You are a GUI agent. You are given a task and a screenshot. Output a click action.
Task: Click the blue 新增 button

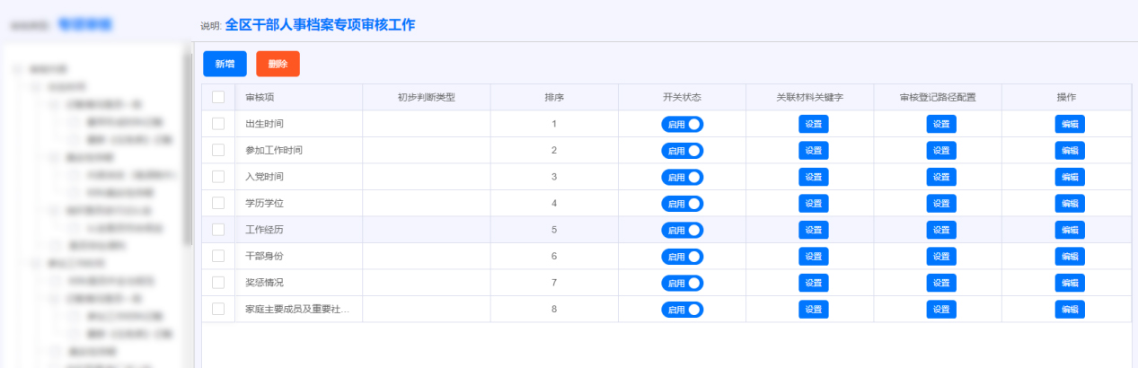(225, 64)
